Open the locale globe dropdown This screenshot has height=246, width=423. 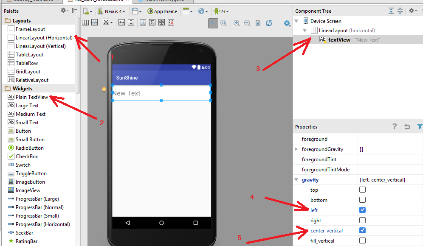203,11
